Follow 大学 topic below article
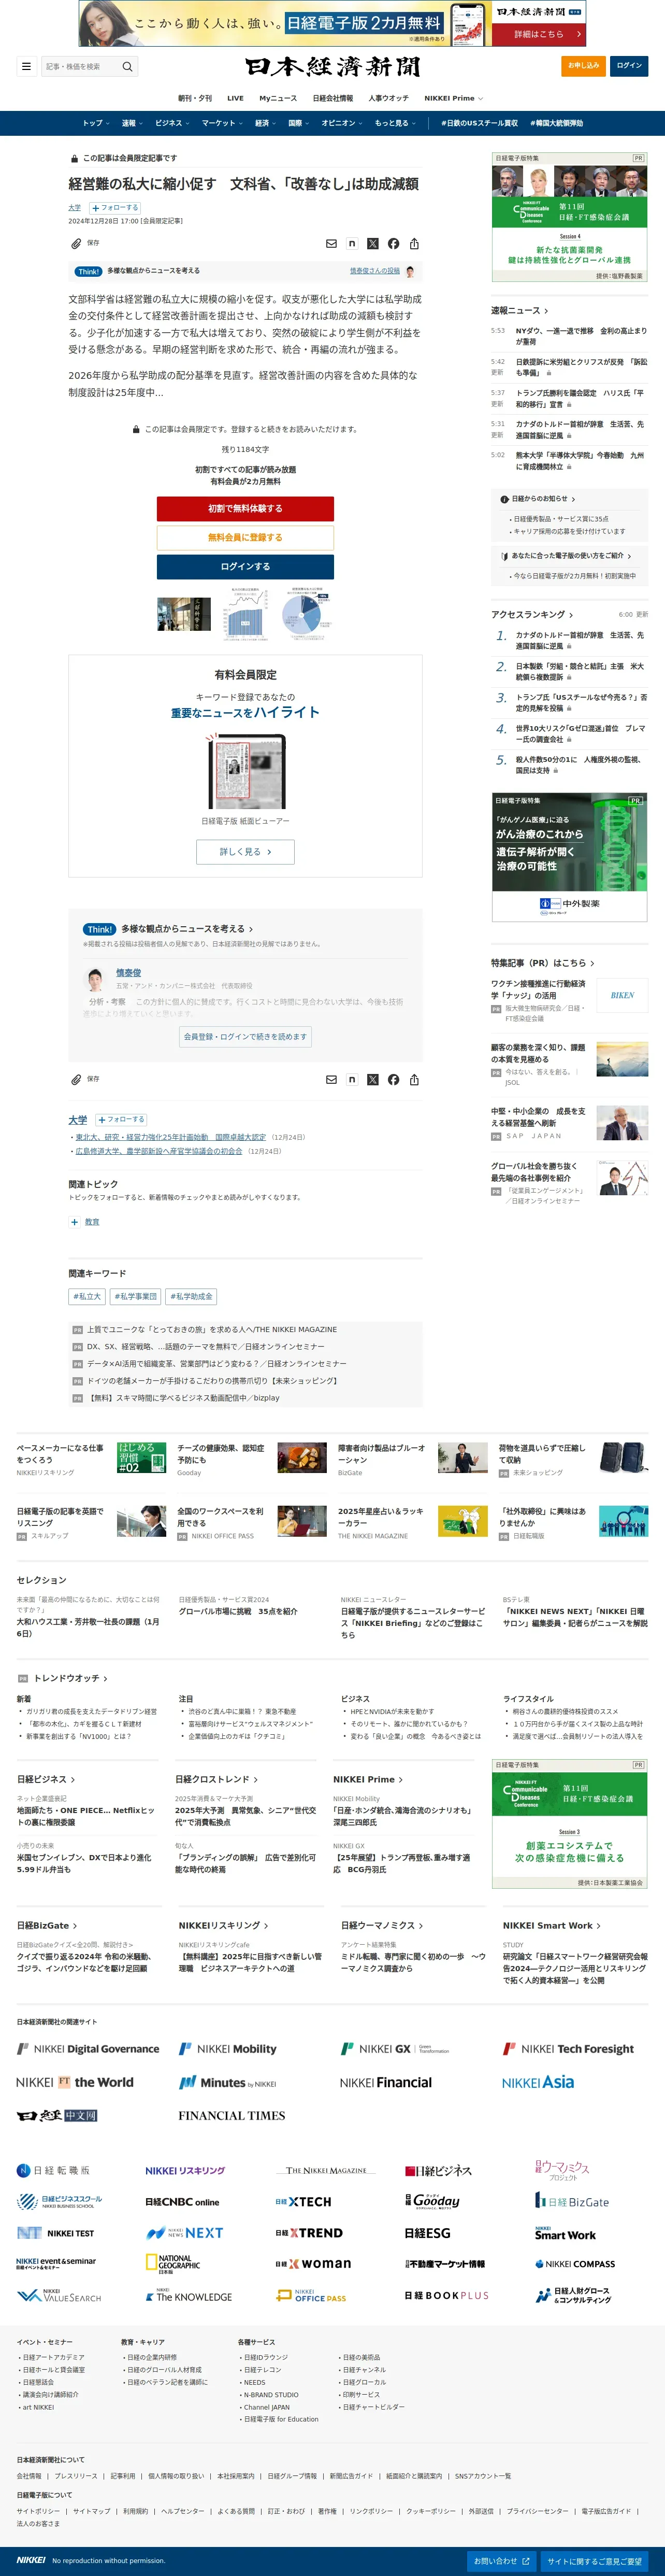The image size is (665, 2576). (121, 1119)
